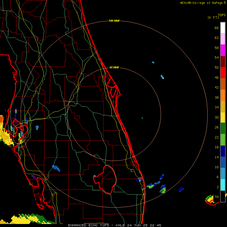Click the orange 38 kft legend swatch
Image resolution: width=227 pixels, height=227 pixels.
(223, 95)
